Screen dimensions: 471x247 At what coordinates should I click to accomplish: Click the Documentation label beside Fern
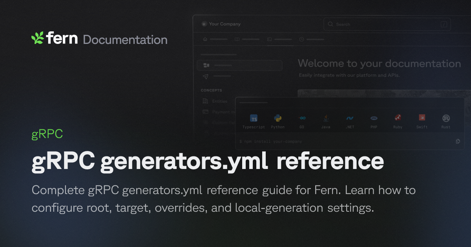point(125,40)
